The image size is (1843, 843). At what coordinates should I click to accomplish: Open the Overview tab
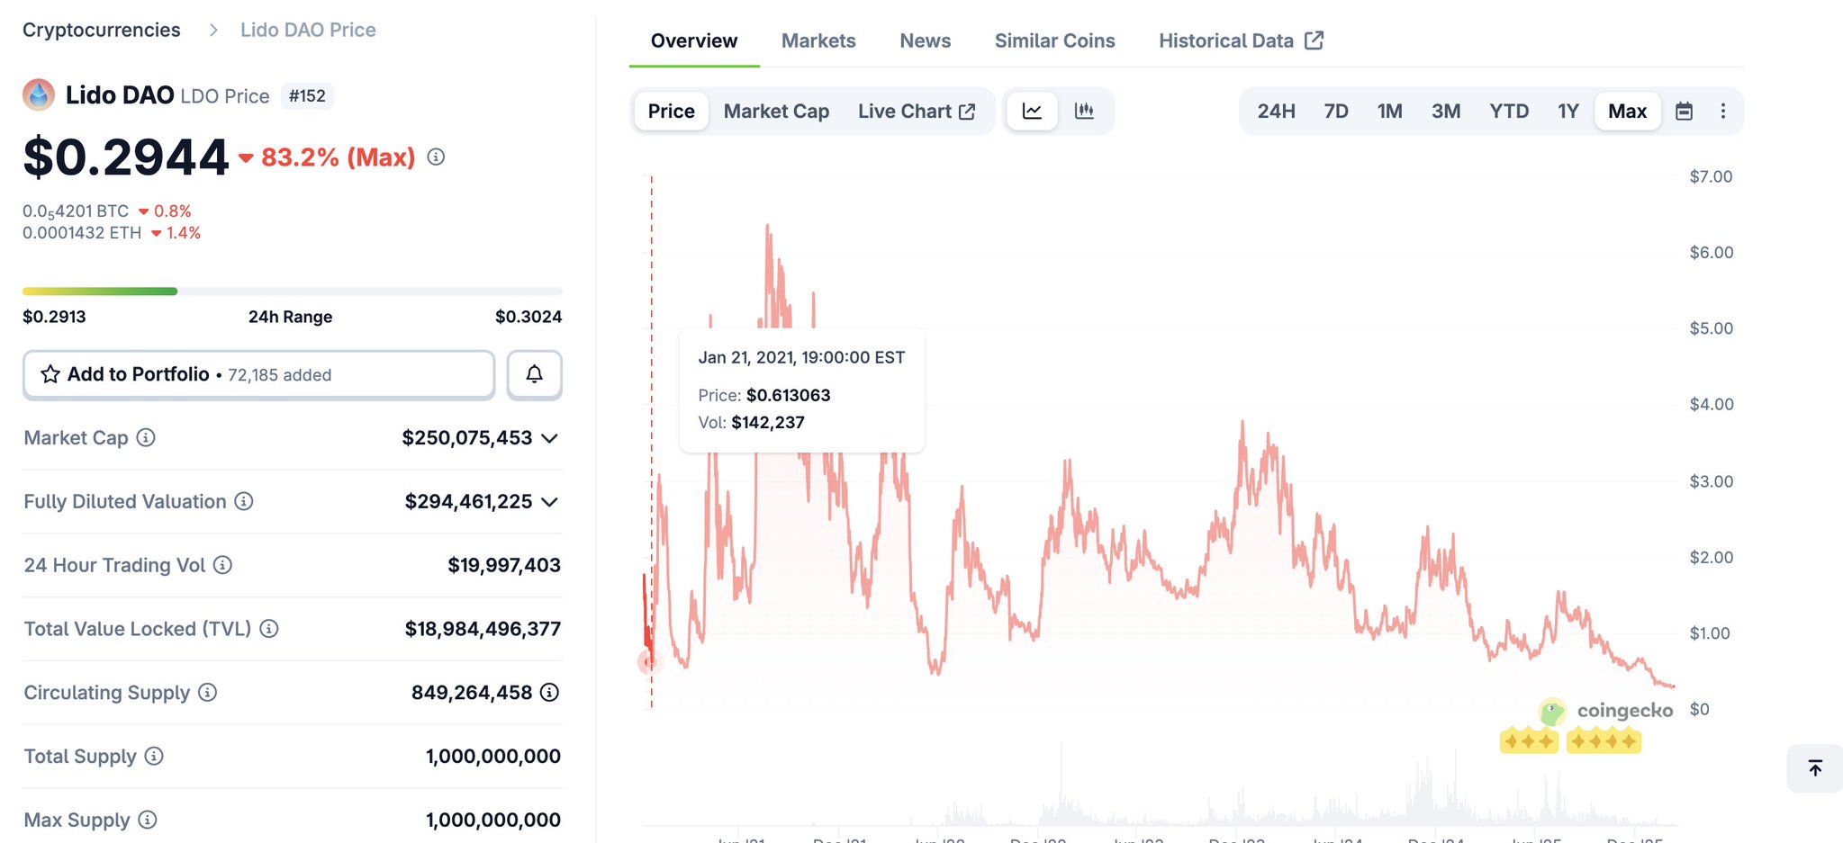point(694,40)
